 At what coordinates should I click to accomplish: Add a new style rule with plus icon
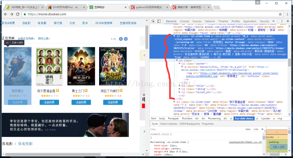coord(262,129)
